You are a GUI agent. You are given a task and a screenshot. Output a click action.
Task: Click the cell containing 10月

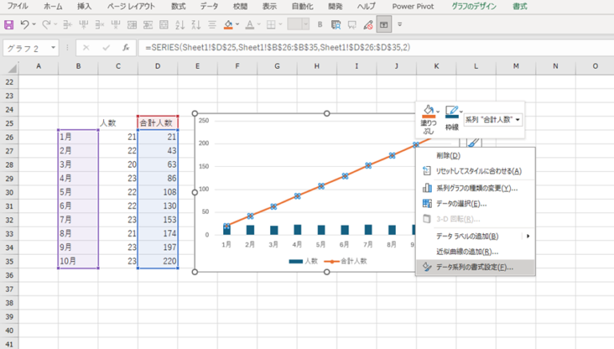click(78, 261)
